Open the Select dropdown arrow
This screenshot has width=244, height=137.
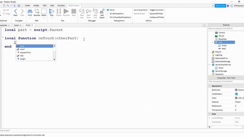(x=44, y=18)
